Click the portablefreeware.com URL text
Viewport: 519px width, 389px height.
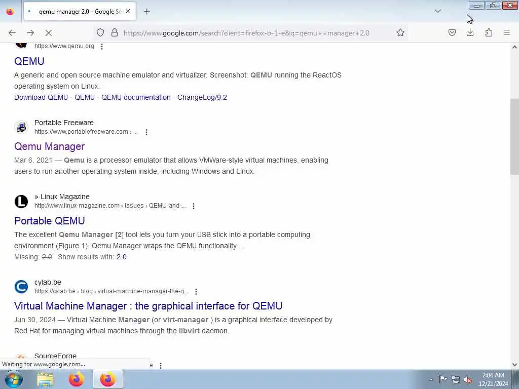pyautogui.click(x=86, y=132)
